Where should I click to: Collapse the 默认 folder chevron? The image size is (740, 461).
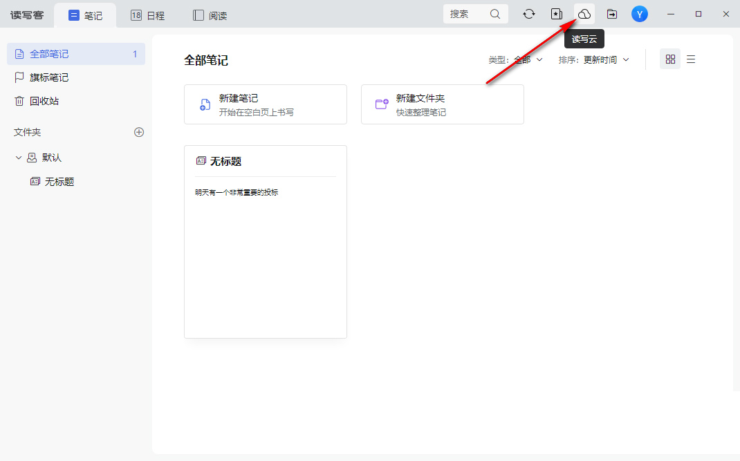pos(19,158)
